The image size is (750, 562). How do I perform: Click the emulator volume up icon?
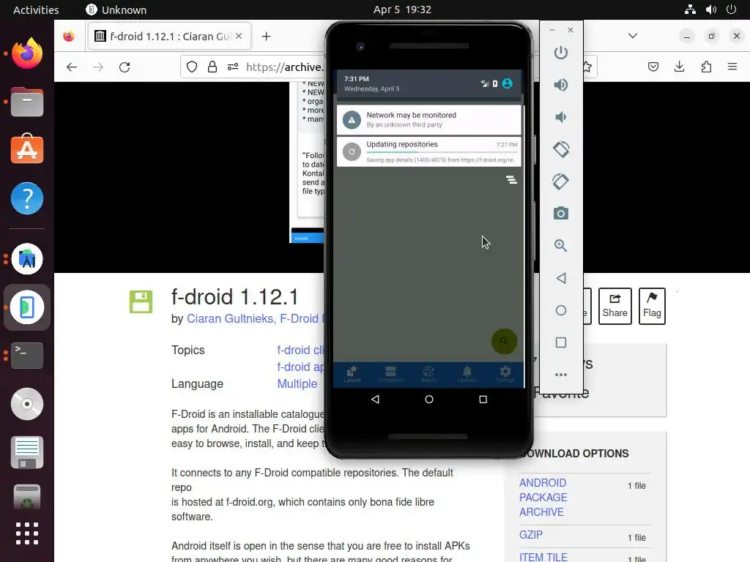point(560,85)
